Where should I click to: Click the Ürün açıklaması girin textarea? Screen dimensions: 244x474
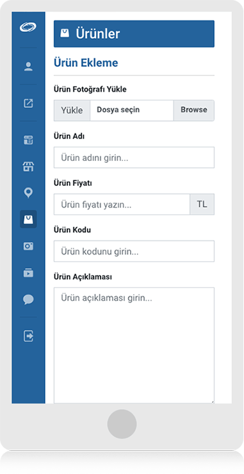coord(134,345)
